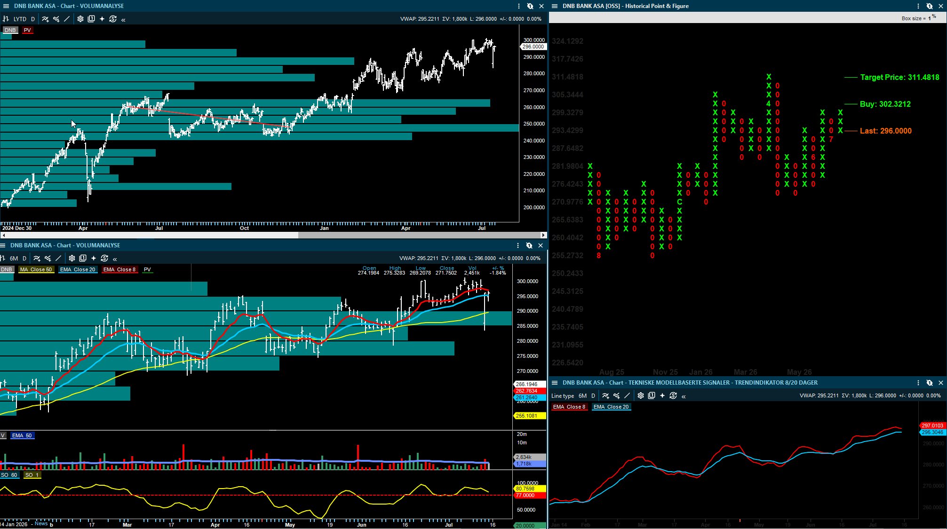Screen dimensions: 947x529
Task: Collapse the TRENDINDIKATOR toolbar with double chevron
Action: pyautogui.click(x=684, y=396)
